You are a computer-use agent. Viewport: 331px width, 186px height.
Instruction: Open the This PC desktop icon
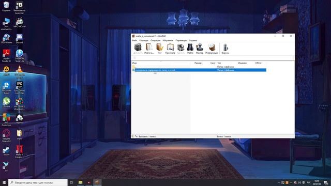(6, 24)
